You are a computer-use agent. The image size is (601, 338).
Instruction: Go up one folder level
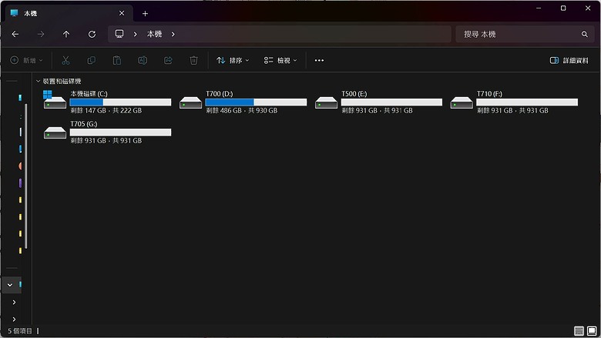(66, 34)
